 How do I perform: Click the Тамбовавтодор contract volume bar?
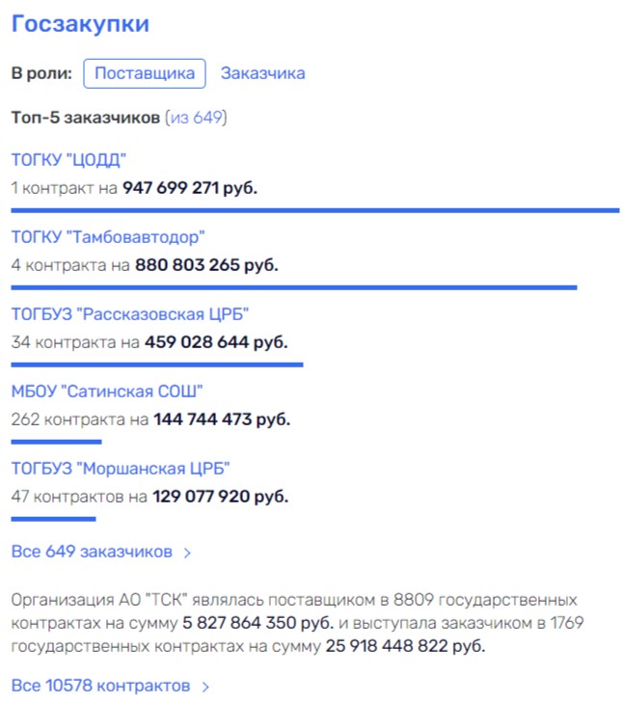[x=293, y=286]
